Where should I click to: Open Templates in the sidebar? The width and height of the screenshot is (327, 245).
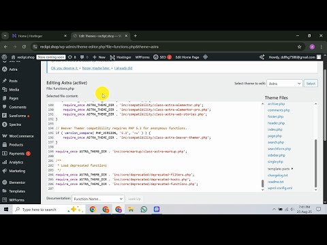tap(17, 191)
